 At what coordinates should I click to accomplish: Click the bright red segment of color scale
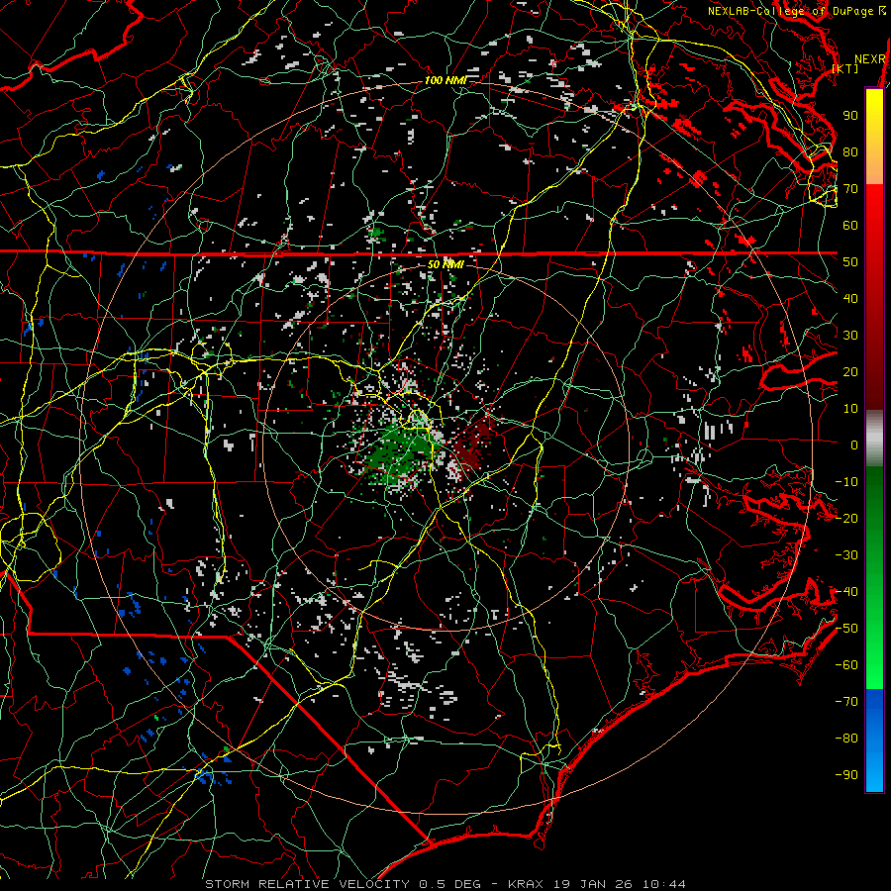click(874, 208)
